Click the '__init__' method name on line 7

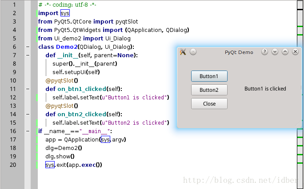pyautogui.click(x=68, y=55)
